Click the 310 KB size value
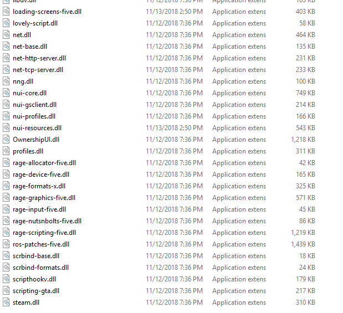Screen dimensions: 343x313 305,302
